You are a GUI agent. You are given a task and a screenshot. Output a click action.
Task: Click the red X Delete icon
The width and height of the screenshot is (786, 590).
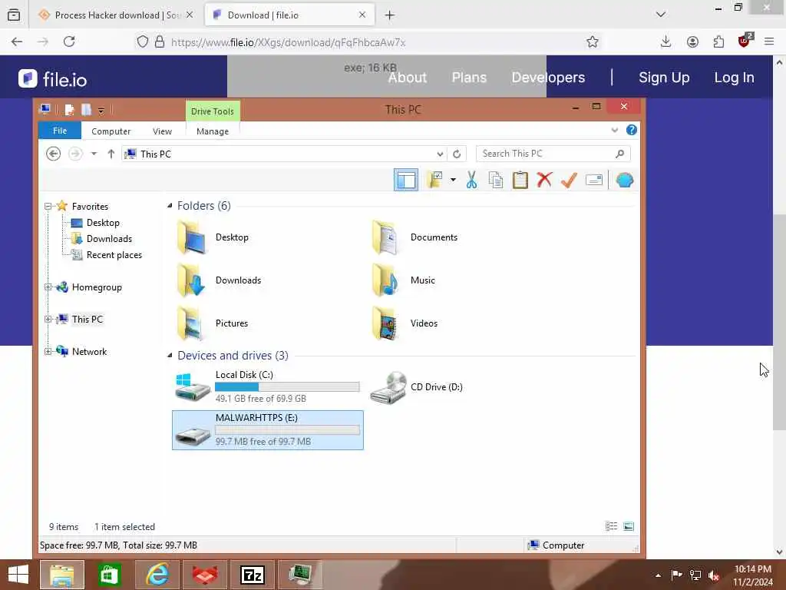coord(544,180)
